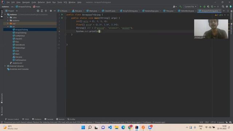Open the Build menu
Viewport: 233px width, 131px height.
[48, 3]
